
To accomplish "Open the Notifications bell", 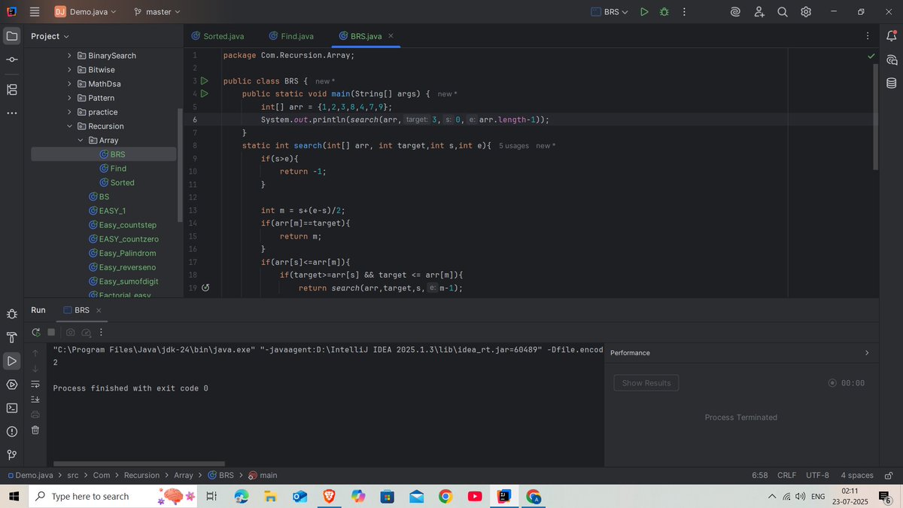I will [x=892, y=35].
